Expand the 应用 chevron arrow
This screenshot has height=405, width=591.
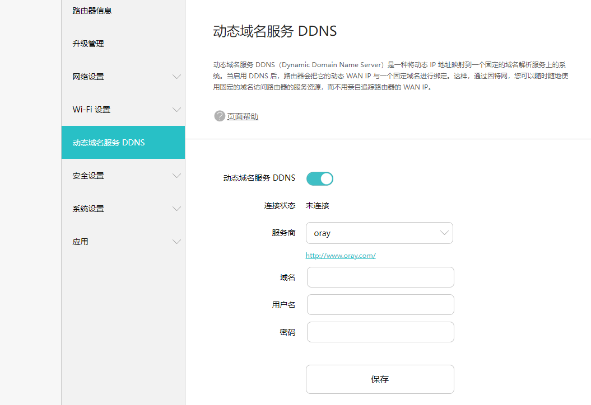click(x=176, y=242)
